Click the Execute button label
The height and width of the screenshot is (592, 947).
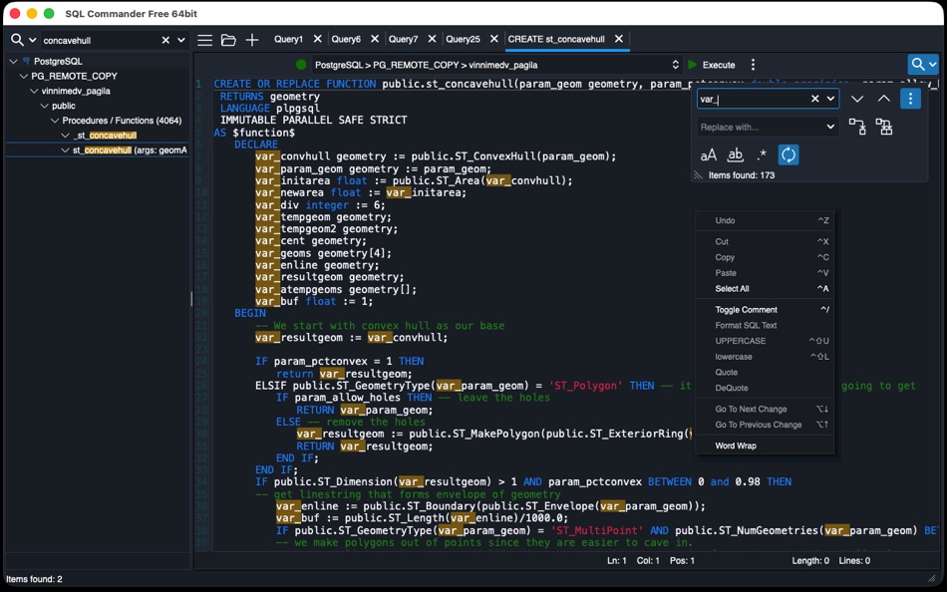pos(719,65)
